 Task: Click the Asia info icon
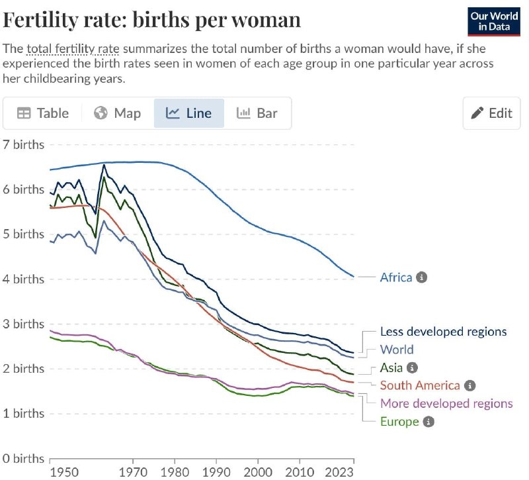412,367
